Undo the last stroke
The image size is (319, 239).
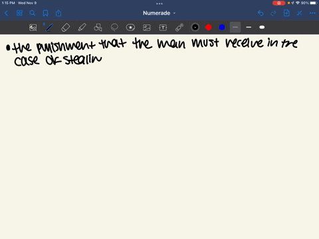tap(261, 13)
